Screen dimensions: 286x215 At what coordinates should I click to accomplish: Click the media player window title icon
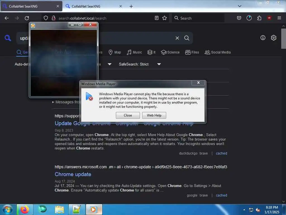(x=33, y=25)
